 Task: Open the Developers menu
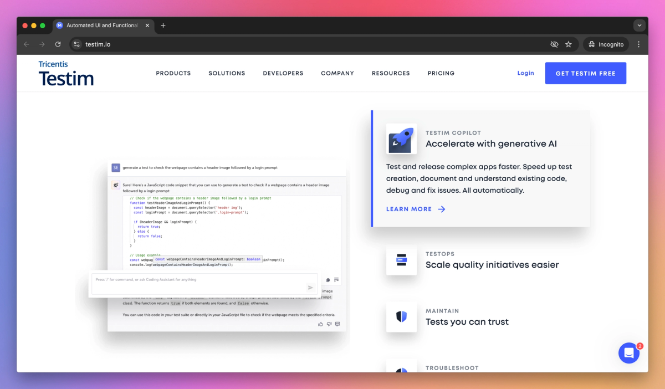tap(283, 73)
